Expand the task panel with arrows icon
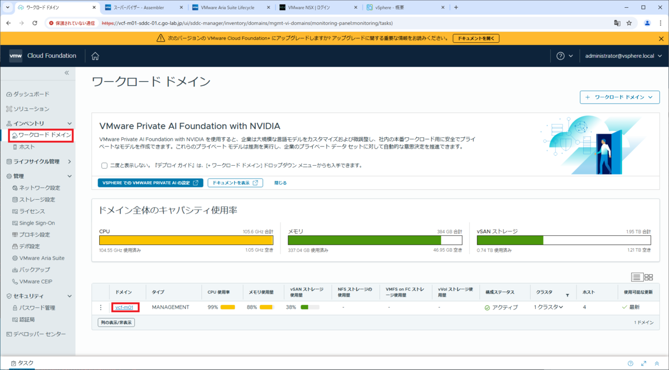The image size is (669, 370). tap(644, 363)
